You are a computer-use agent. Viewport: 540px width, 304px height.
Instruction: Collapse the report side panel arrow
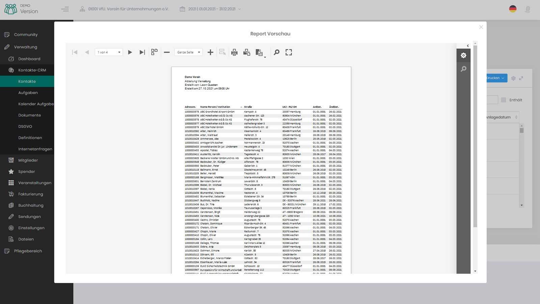tap(468, 46)
